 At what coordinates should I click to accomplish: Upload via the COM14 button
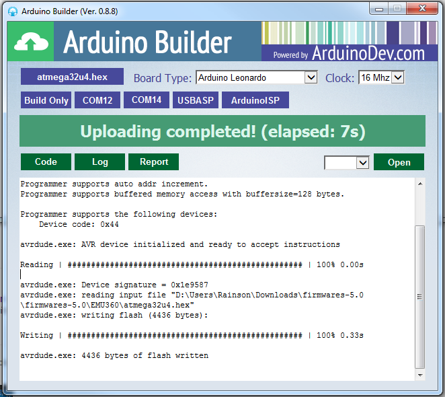(147, 100)
